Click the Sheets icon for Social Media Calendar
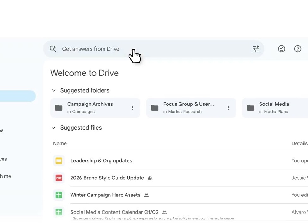Screen dimensions: 308x223 59,212
